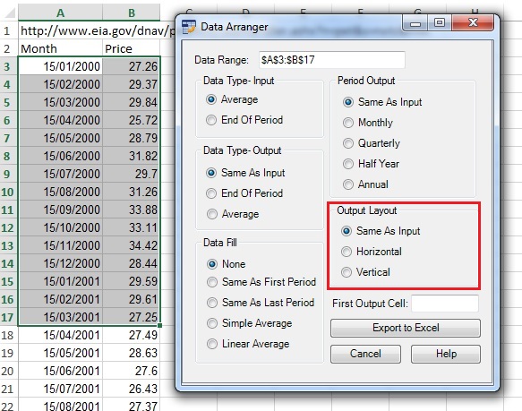Open Help for Data Arranger
This screenshot has width=522, height=411.
click(446, 354)
